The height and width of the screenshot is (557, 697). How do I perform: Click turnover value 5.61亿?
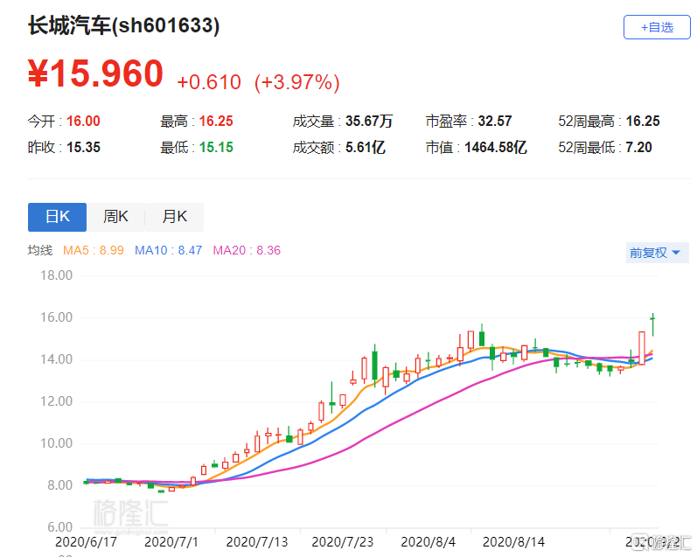[x=365, y=147]
